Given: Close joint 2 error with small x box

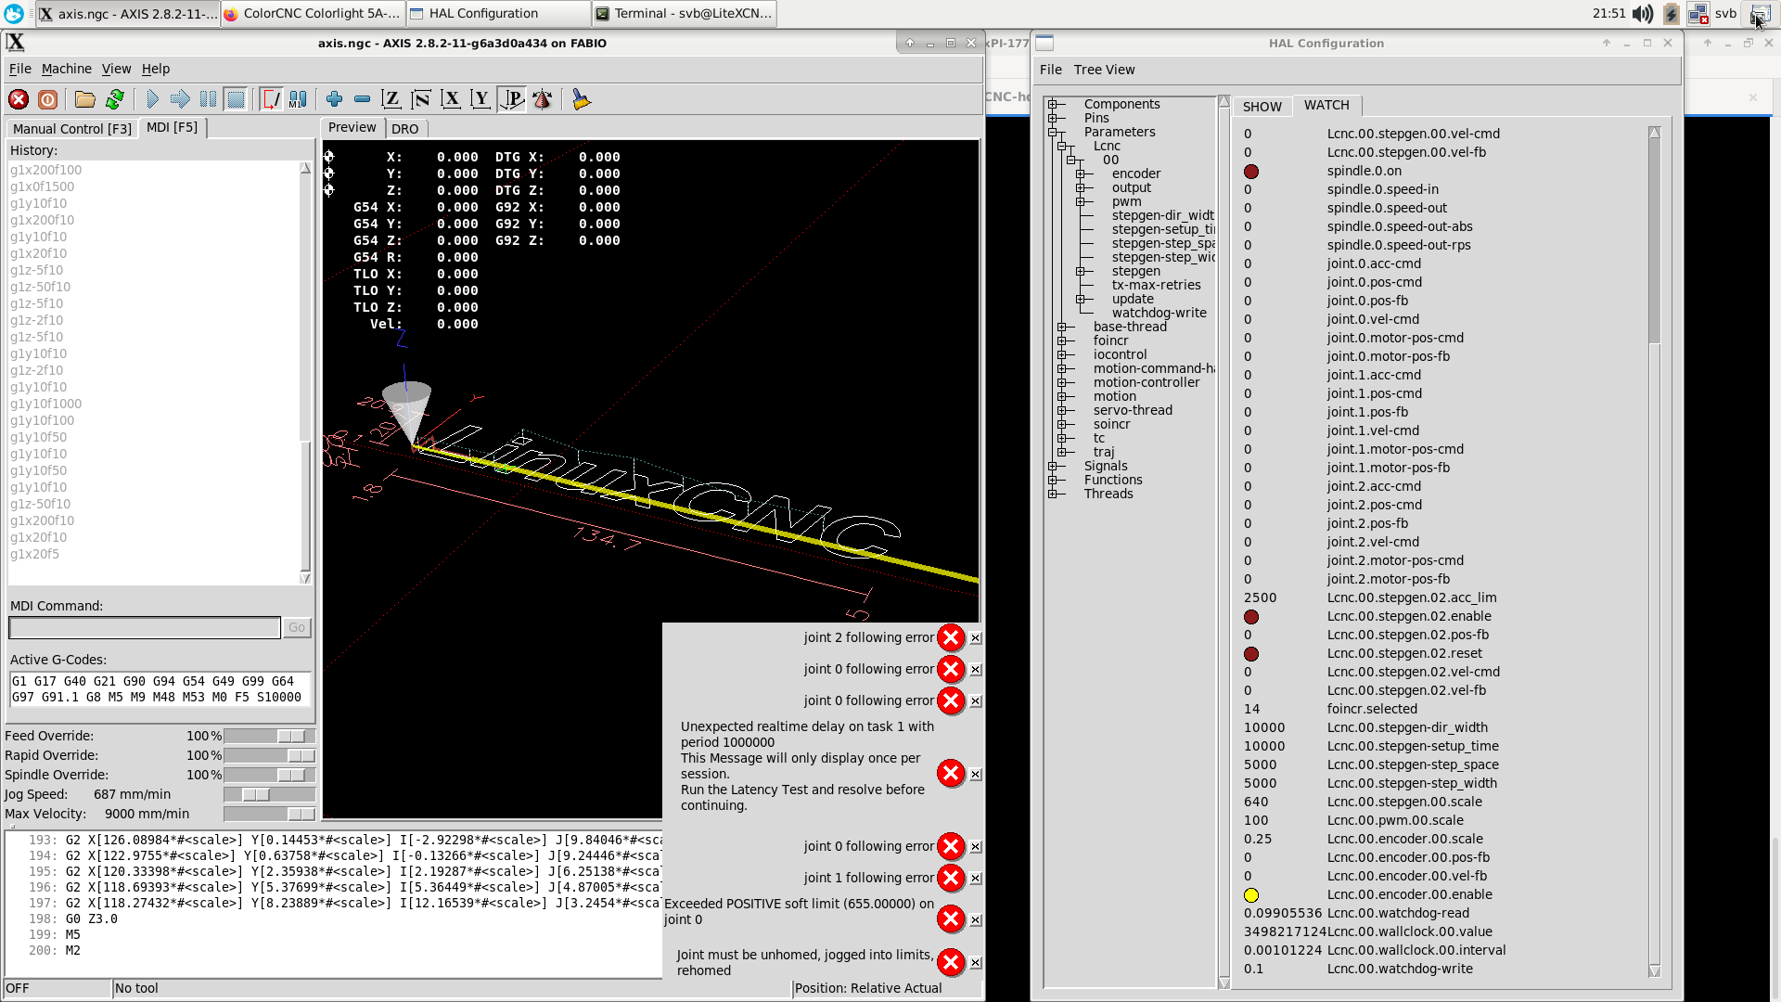Looking at the screenshot, I should point(976,638).
